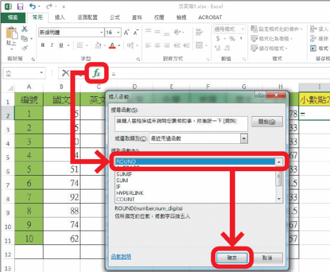
Task: Click the Save icon in quick access toolbar
Action: [x=20, y=7]
